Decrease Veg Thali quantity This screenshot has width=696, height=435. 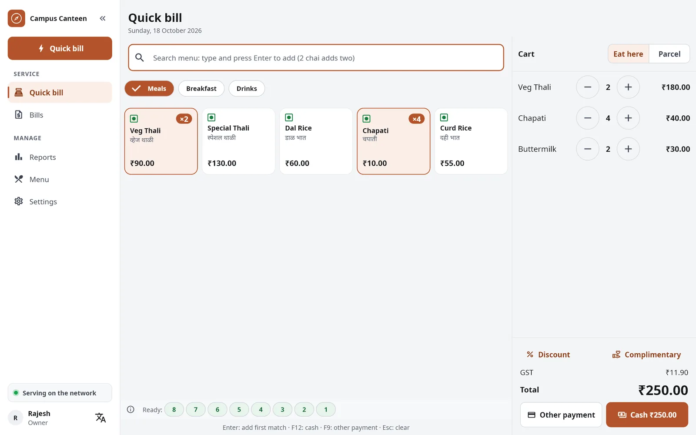(x=588, y=87)
